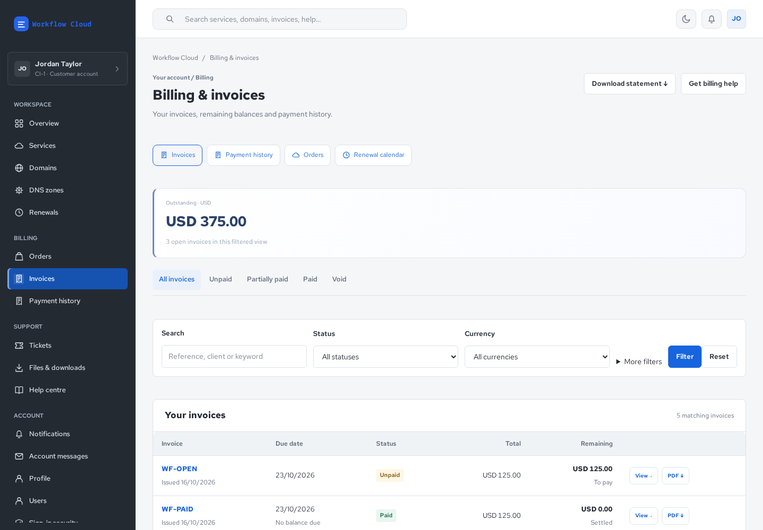Open Profile in the sidebar
The width and height of the screenshot is (763, 530).
[67, 479]
